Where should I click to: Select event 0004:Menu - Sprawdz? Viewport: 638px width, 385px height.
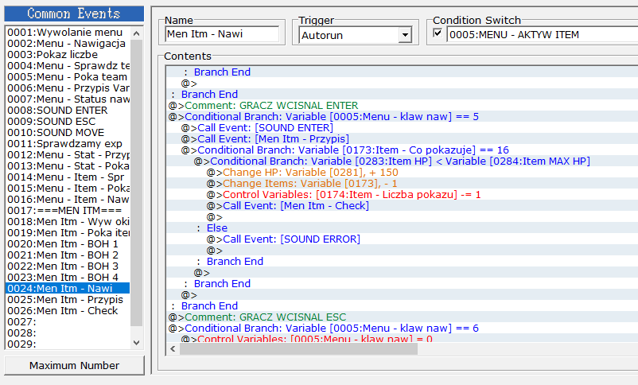click(68, 65)
